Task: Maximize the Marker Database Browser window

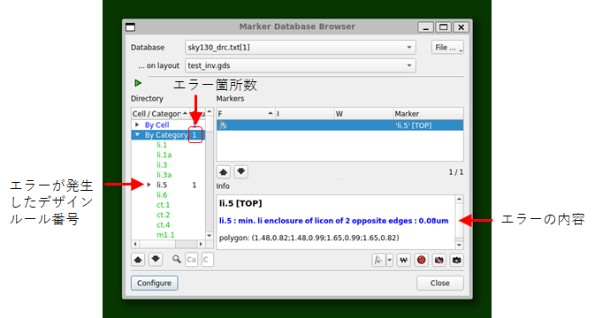Action: point(443,27)
